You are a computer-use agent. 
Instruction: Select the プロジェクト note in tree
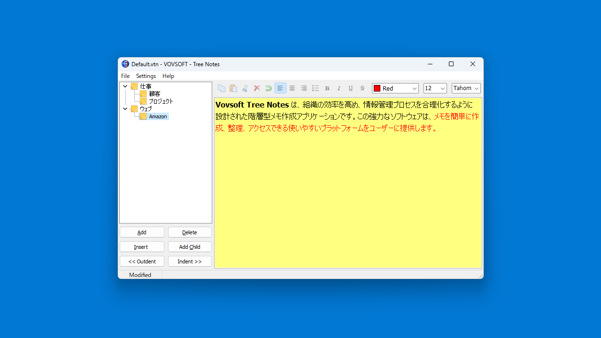[161, 101]
